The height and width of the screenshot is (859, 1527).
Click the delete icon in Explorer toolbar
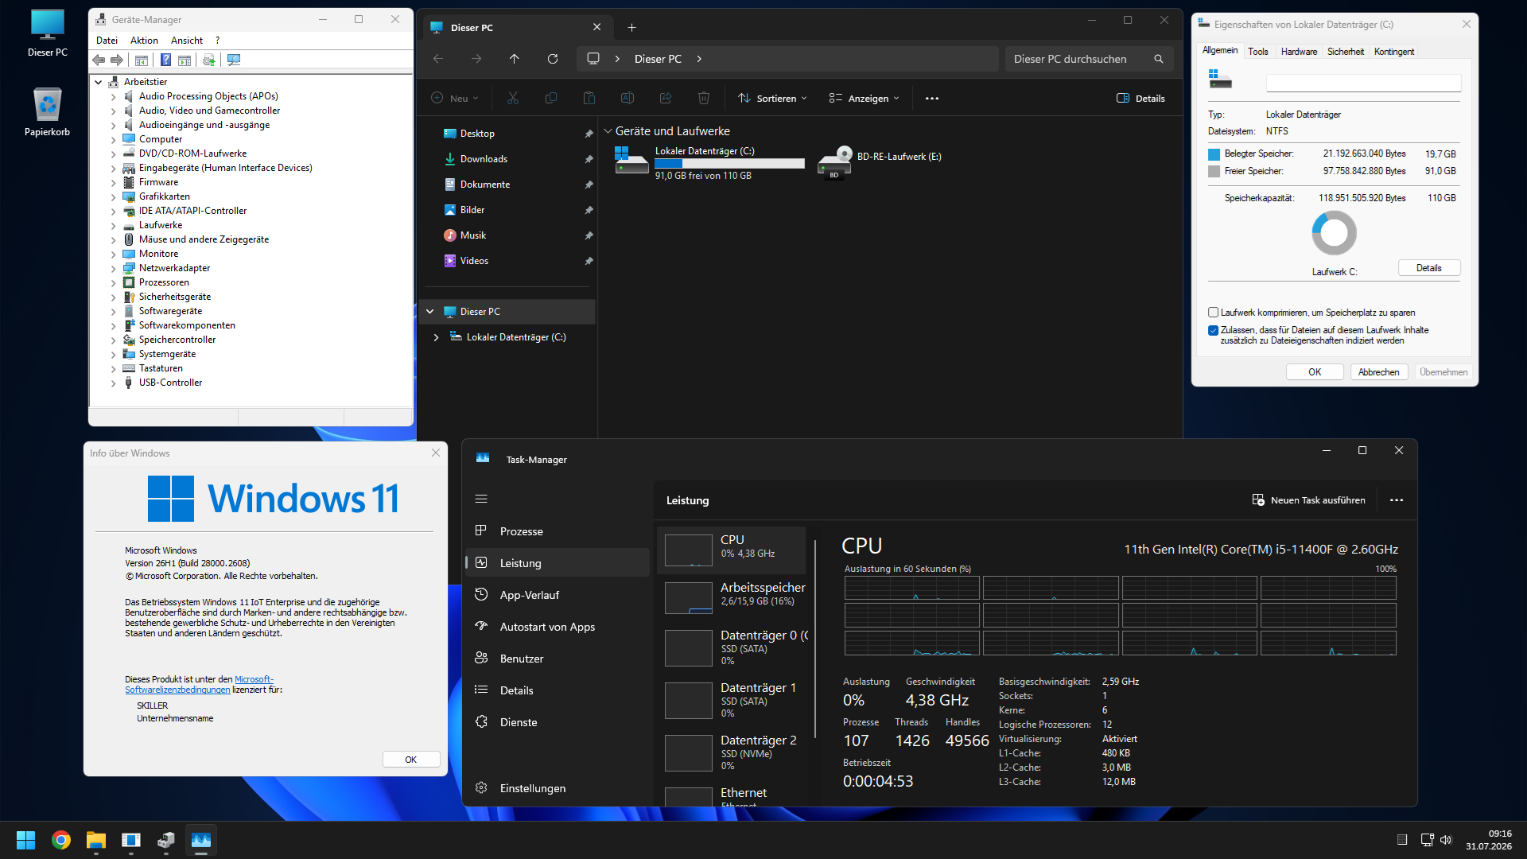click(704, 98)
